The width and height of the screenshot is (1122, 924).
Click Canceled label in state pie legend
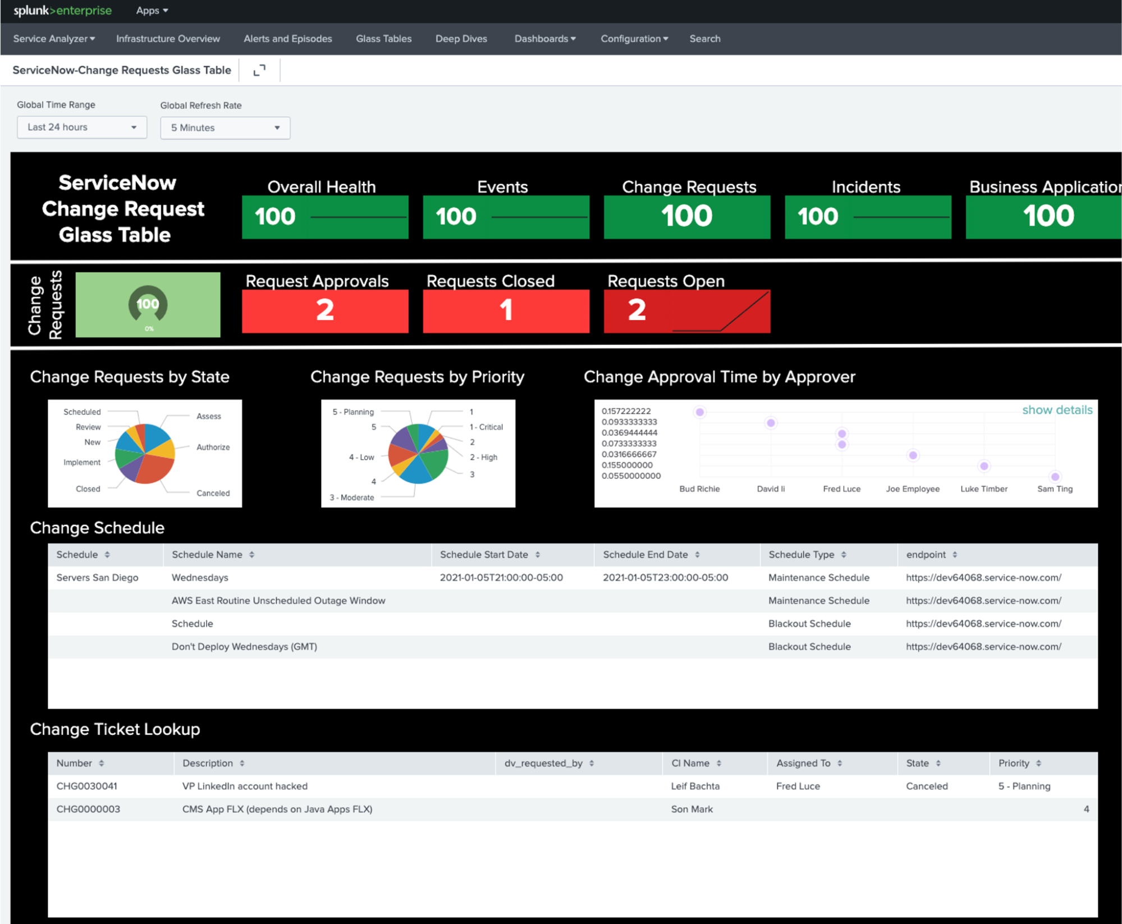pyautogui.click(x=213, y=493)
